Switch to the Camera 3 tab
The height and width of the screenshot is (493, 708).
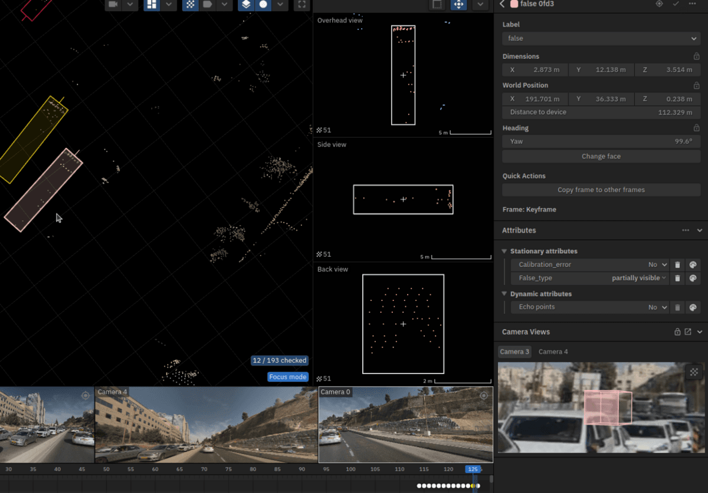[x=514, y=352]
